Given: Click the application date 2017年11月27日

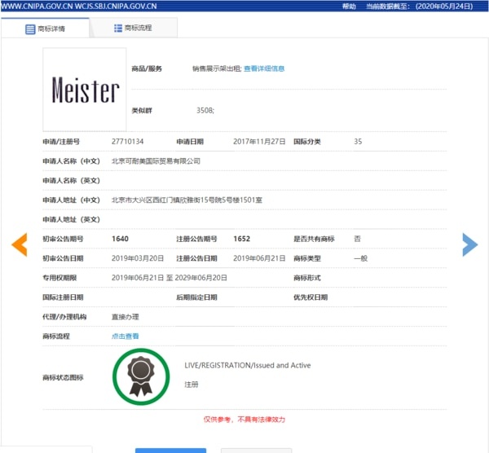Looking at the screenshot, I should coord(259,142).
